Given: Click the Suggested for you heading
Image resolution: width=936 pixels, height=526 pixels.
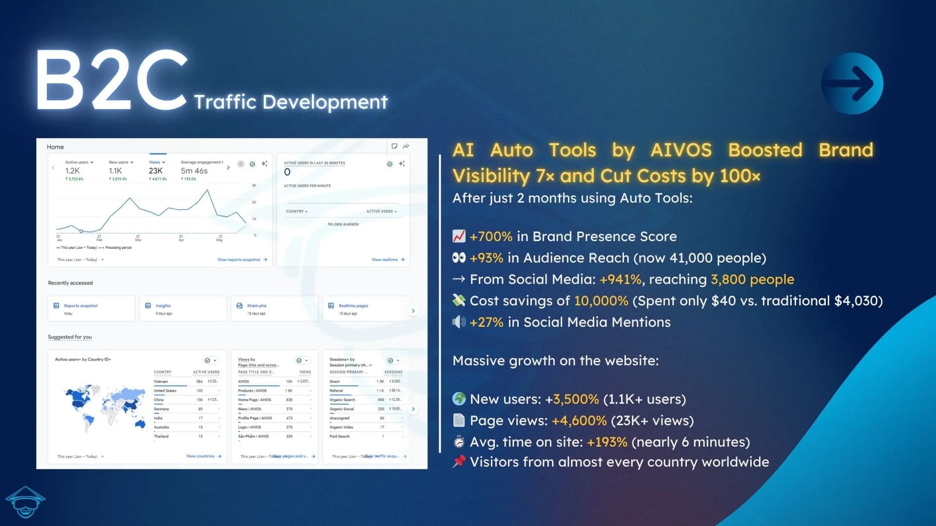Looking at the screenshot, I should [70, 337].
